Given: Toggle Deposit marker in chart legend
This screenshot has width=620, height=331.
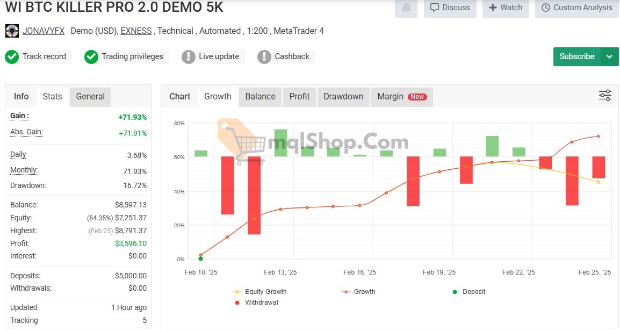Looking at the screenshot, I should (x=468, y=292).
